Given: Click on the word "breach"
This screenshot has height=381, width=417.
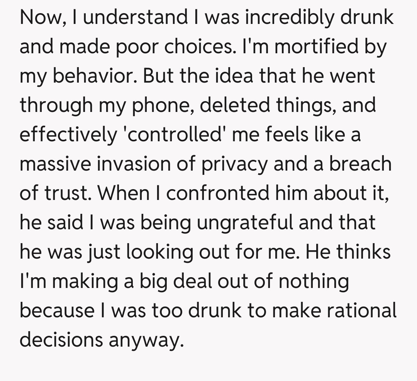Looking at the screenshot, I should (x=360, y=163).
